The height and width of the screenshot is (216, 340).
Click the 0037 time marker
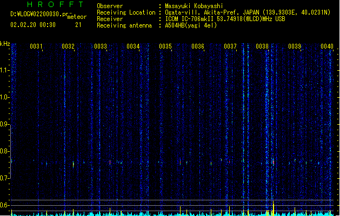click(230, 46)
